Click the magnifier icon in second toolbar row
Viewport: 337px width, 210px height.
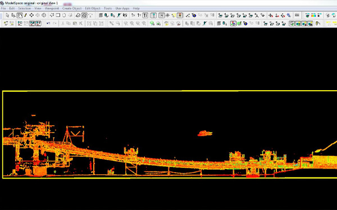pyautogui.click(x=211, y=24)
